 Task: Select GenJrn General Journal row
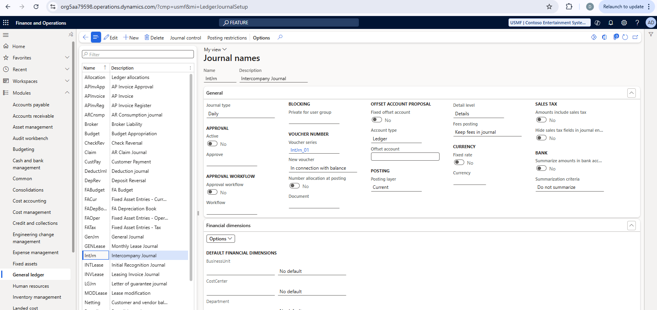click(x=135, y=237)
